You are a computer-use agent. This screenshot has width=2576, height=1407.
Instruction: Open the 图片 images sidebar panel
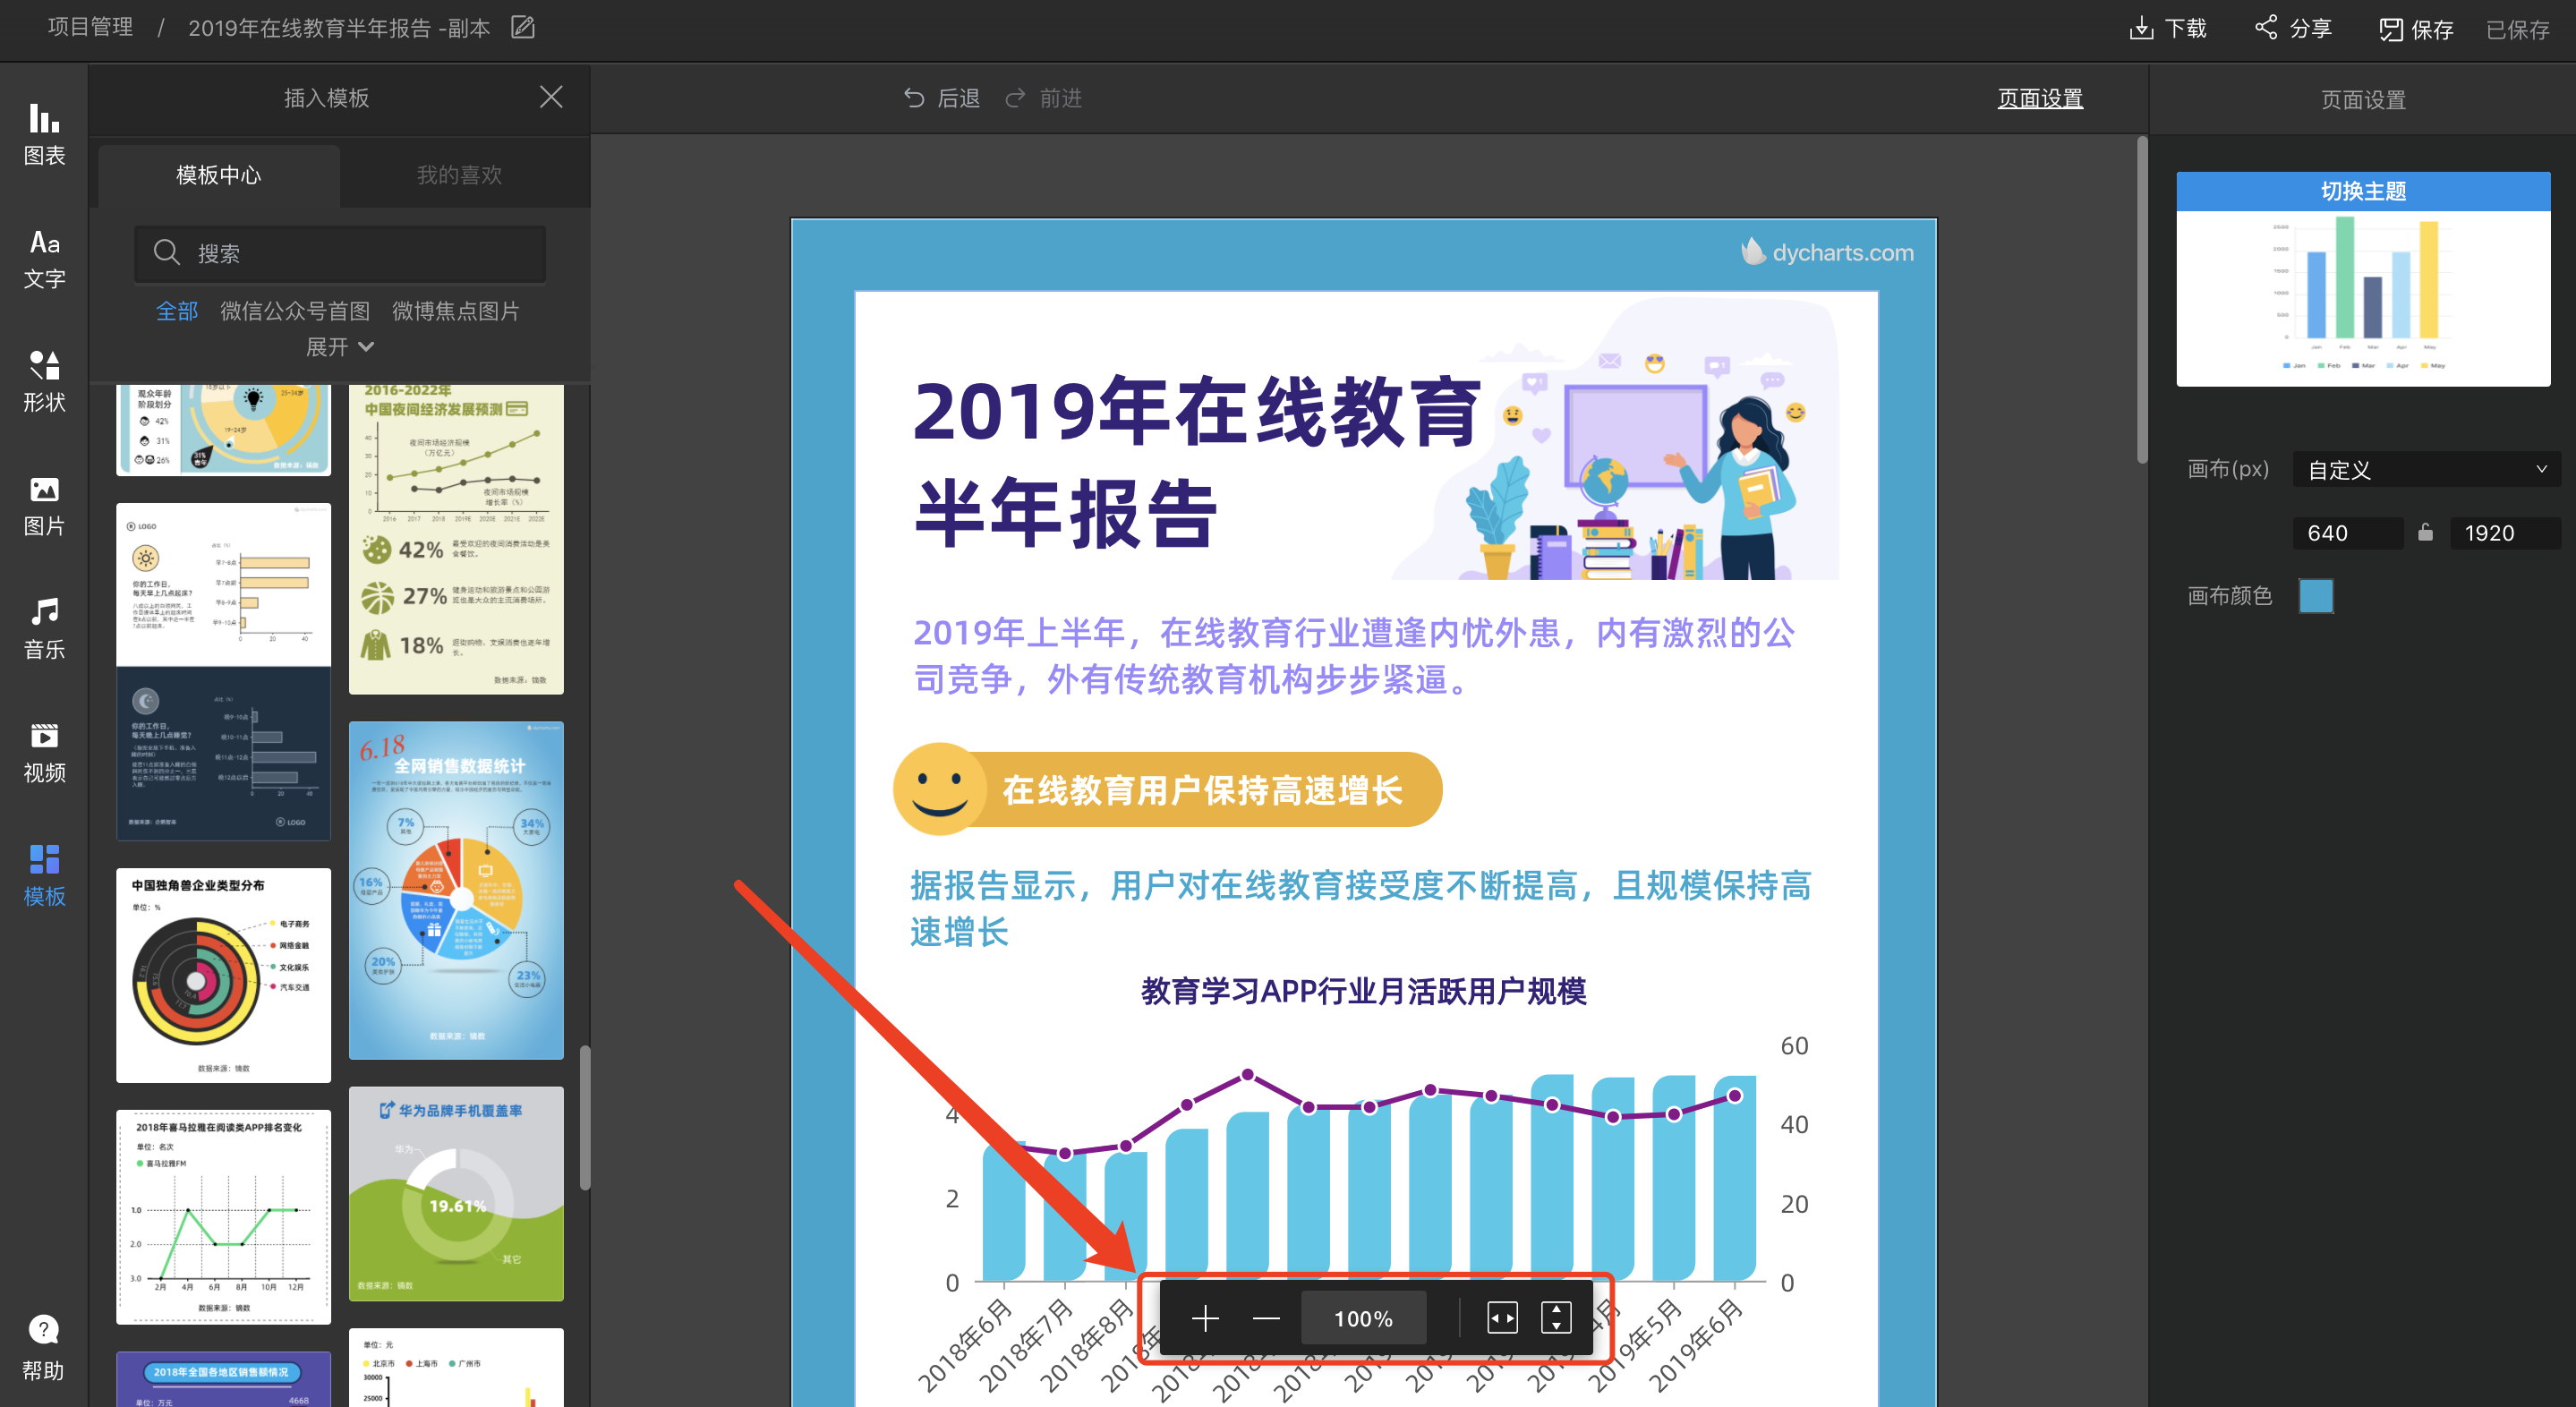44,505
